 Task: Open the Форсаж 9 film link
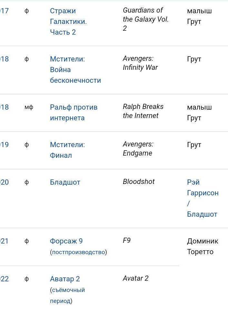(66, 241)
